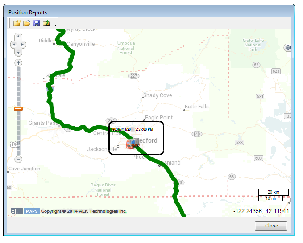The image size is (303, 243).
Task: Click the Rogue River National Forest label
Action: 103,190
